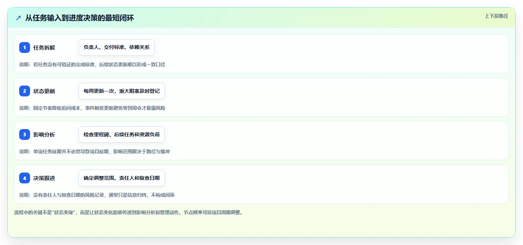
Task: Click the step 1 number badge
Action: pyautogui.click(x=25, y=47)
